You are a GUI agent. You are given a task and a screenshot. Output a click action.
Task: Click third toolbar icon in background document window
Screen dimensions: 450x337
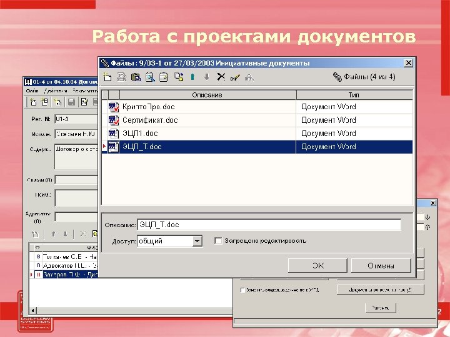pyautogui.click(x=57, y=102)
